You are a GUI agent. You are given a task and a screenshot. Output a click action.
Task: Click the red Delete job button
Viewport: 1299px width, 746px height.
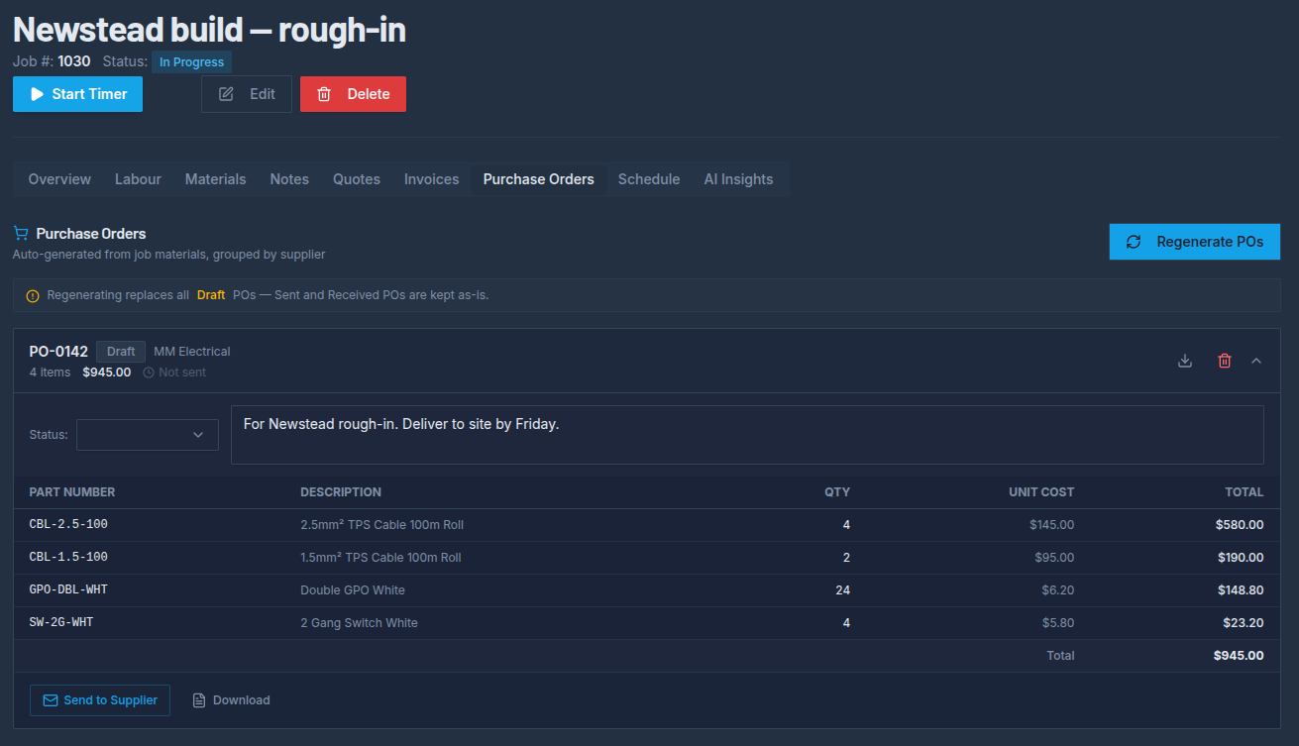[x=353, y=94]
